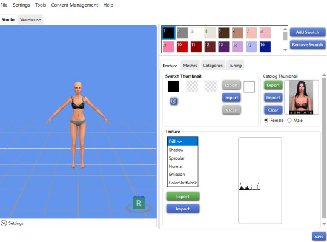Click the swatch list scroll down arrow
The height and width of the screenshot is (242, 327).
point(285,50)
